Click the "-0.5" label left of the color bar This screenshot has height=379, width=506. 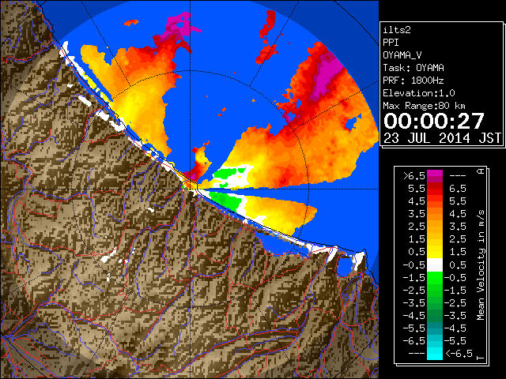click(x=414, y=265)
